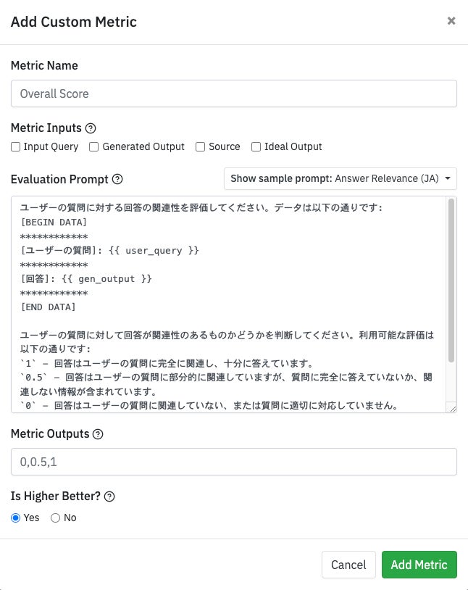Image resolution: width=468 pixels, height=590 pixels.
Task: Open the Show sample prompt dropdown
Action: (x=340, y=178)
